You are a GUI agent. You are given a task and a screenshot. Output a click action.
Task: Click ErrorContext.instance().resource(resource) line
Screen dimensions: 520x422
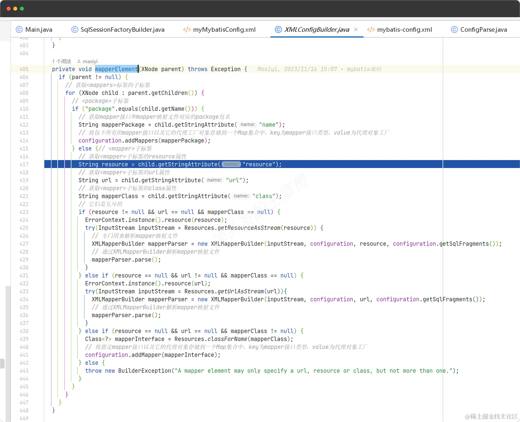(x=156, y=220)
